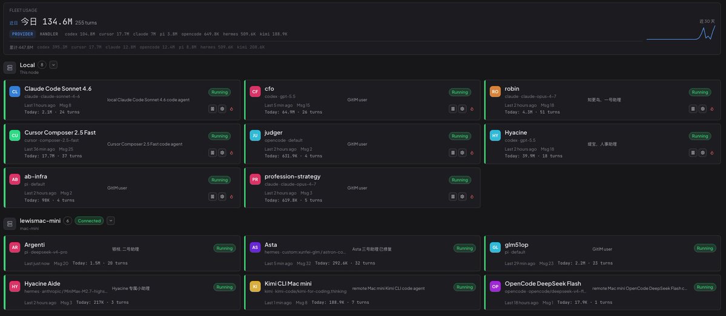Open the ab-infra agent title
This screenshot has height=316, width=726.
36,176
